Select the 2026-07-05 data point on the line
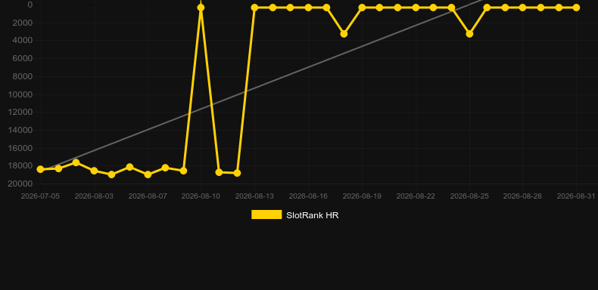The height and width of the screenshot is (290, 598). click(40, 169)
